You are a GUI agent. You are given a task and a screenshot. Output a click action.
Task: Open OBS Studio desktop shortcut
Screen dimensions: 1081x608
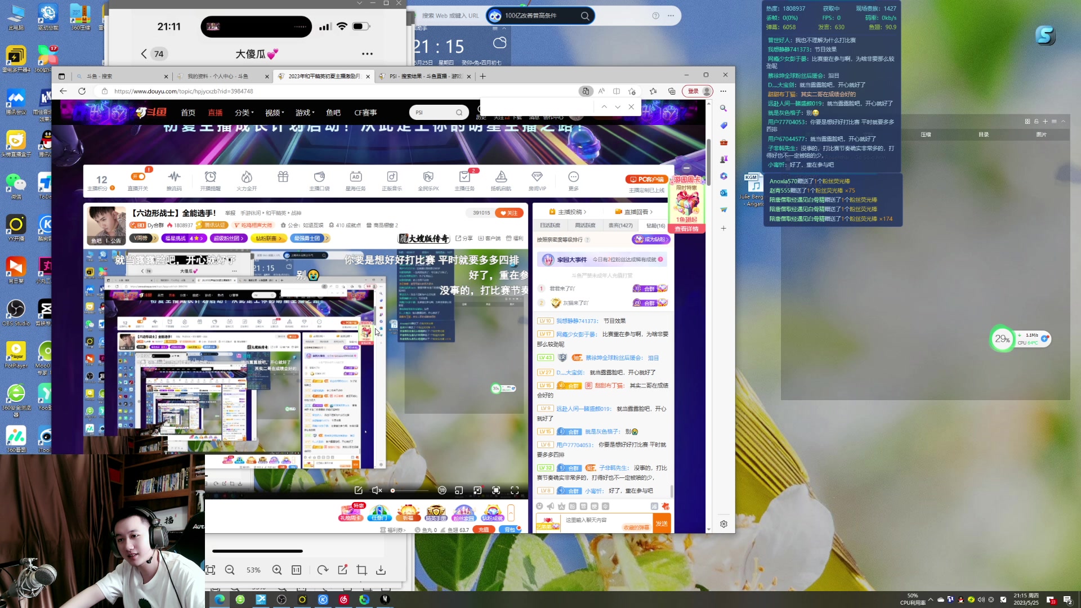16,312
